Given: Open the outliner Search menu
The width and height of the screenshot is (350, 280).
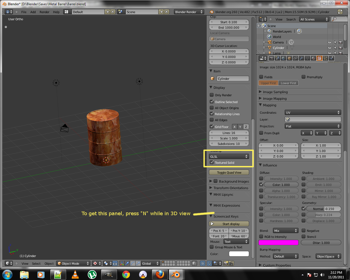Looking at the screenshot, I should [x=291, y=19].
